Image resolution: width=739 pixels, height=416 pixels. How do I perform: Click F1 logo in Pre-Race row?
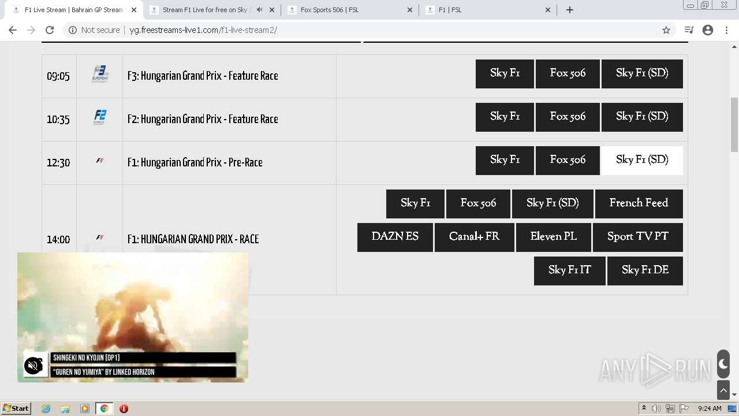[x=100, y=161]
